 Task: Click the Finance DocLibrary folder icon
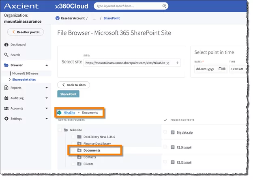click(79, 143)
